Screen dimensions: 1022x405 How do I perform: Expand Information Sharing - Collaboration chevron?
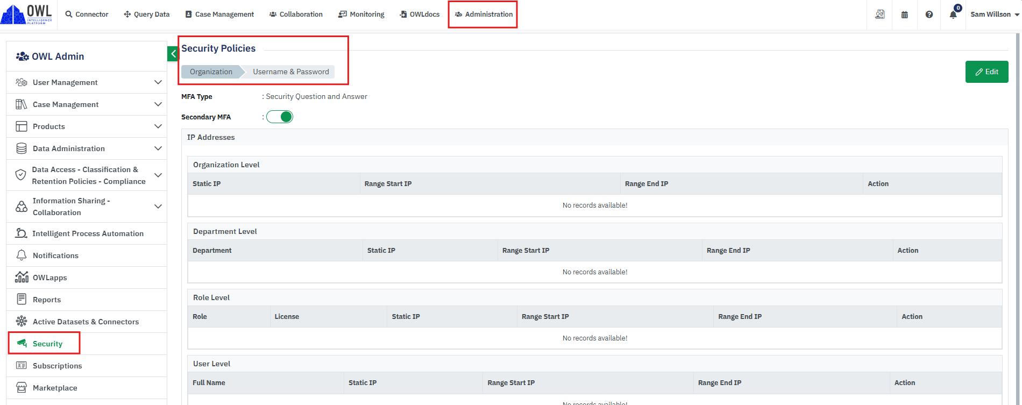tap(158, 207)
